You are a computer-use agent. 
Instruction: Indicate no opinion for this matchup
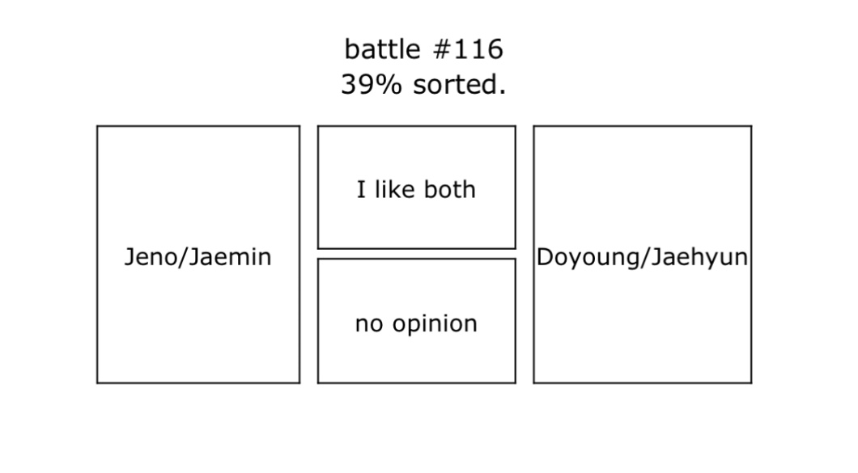coord(416,321)
